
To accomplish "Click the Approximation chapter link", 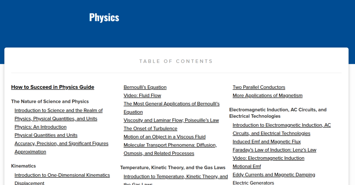I will point(30,152).
